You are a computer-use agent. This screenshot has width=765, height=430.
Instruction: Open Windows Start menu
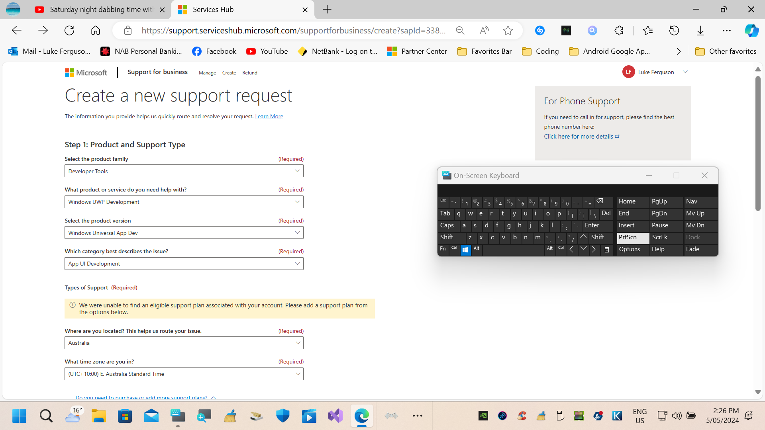(x=19, y=416)
